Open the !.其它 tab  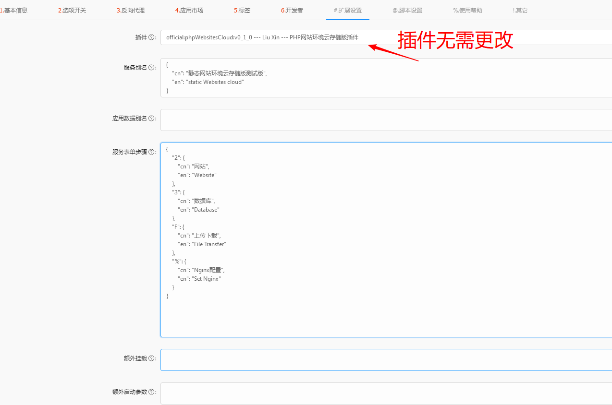(520, 10)
